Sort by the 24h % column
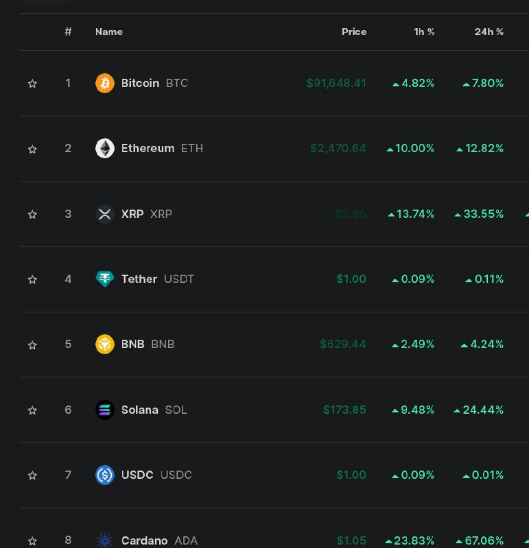 click(489, 32)
